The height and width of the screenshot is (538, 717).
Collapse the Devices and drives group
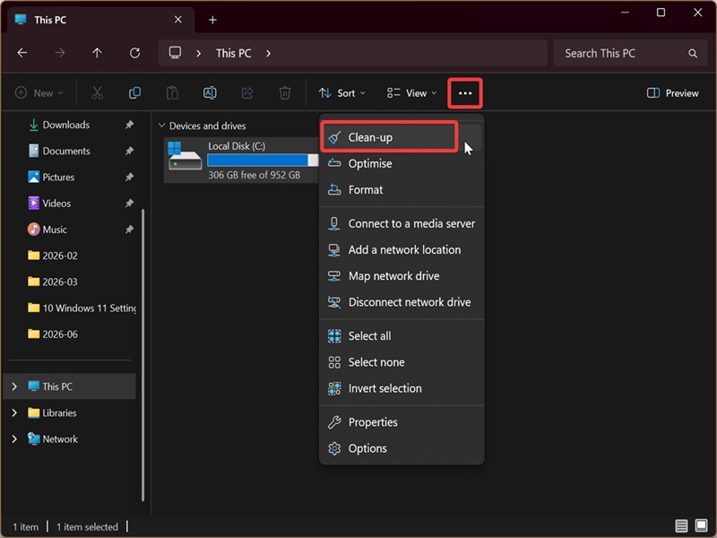coord(161,126)
